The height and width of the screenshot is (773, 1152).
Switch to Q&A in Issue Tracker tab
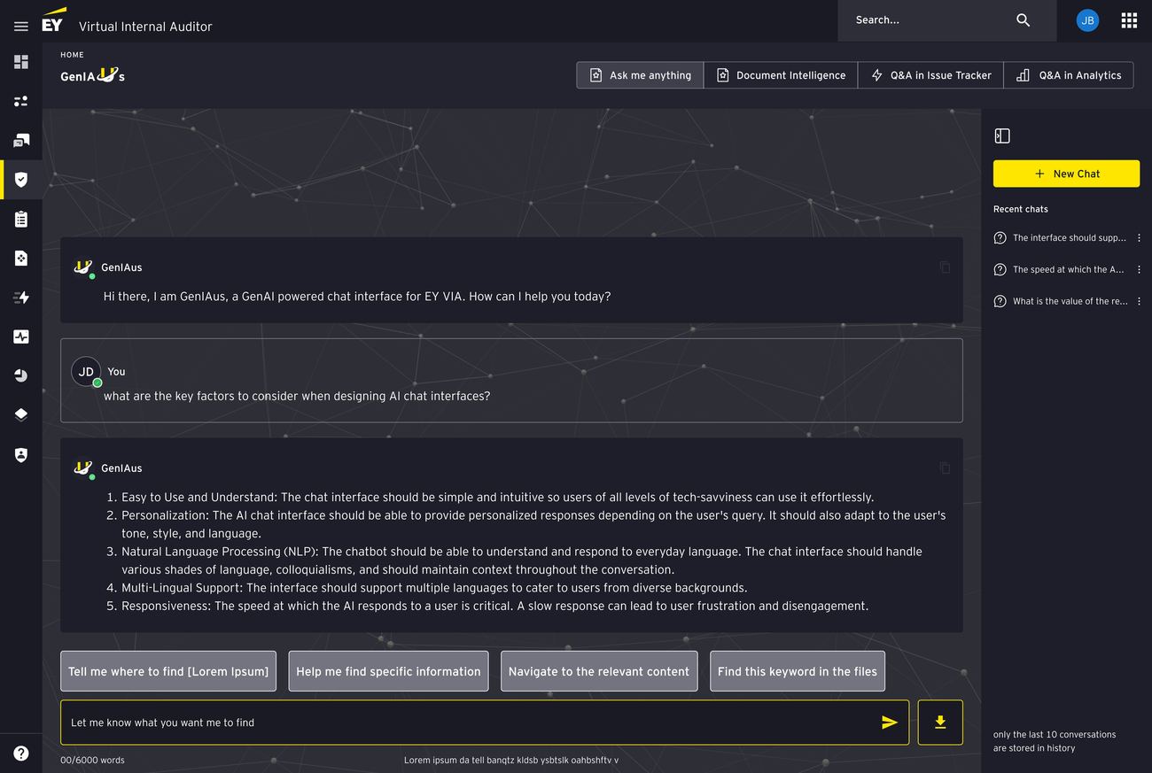point(930,75)
